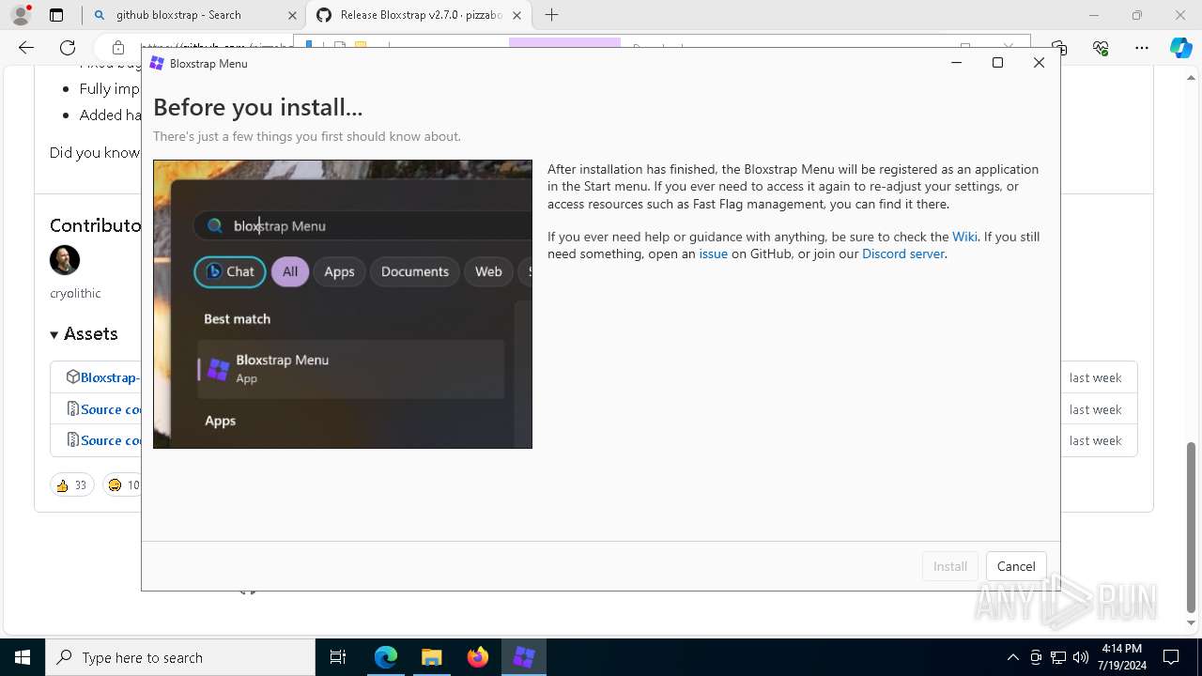
Task: Maximize the Bloxstrap Menu window
Action: (997, 63)
